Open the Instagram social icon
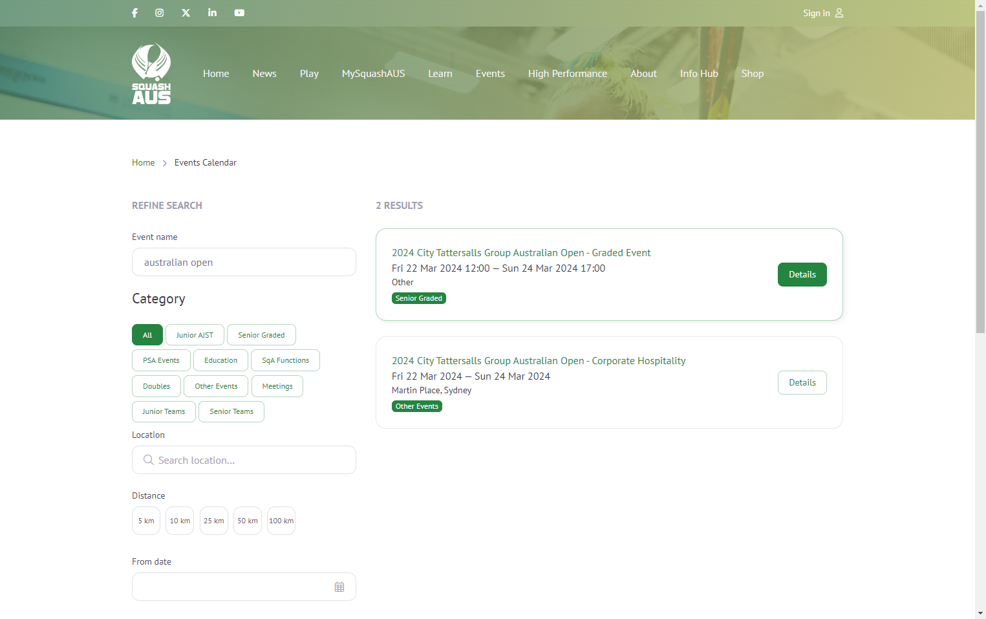Image resolution: width=986 pixels, height=619 pixels. 160,13
